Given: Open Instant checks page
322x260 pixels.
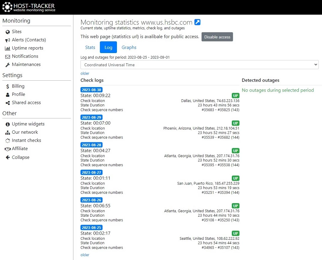Looking at the screenshot, I should 26,140.
